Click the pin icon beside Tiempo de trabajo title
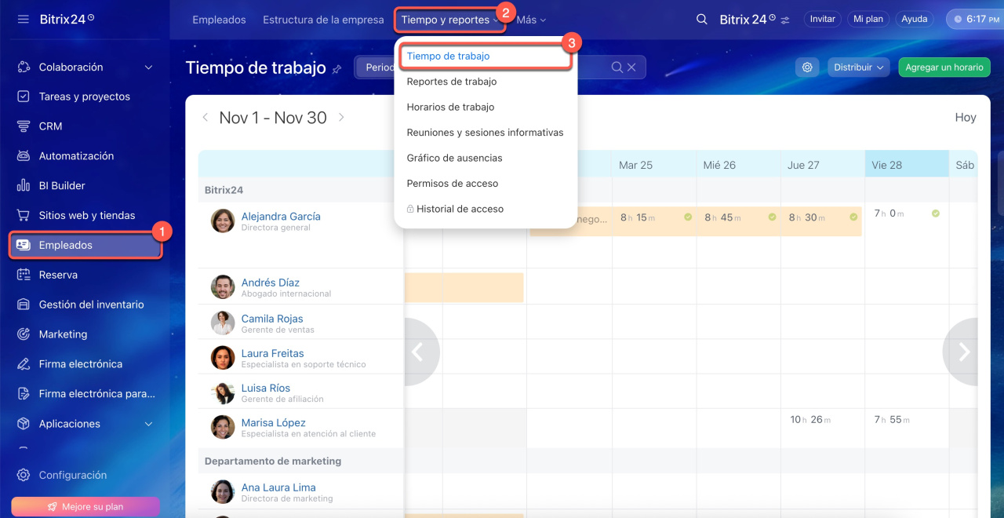The width and height of the screenshot is (1004, 518). point(337,69)
